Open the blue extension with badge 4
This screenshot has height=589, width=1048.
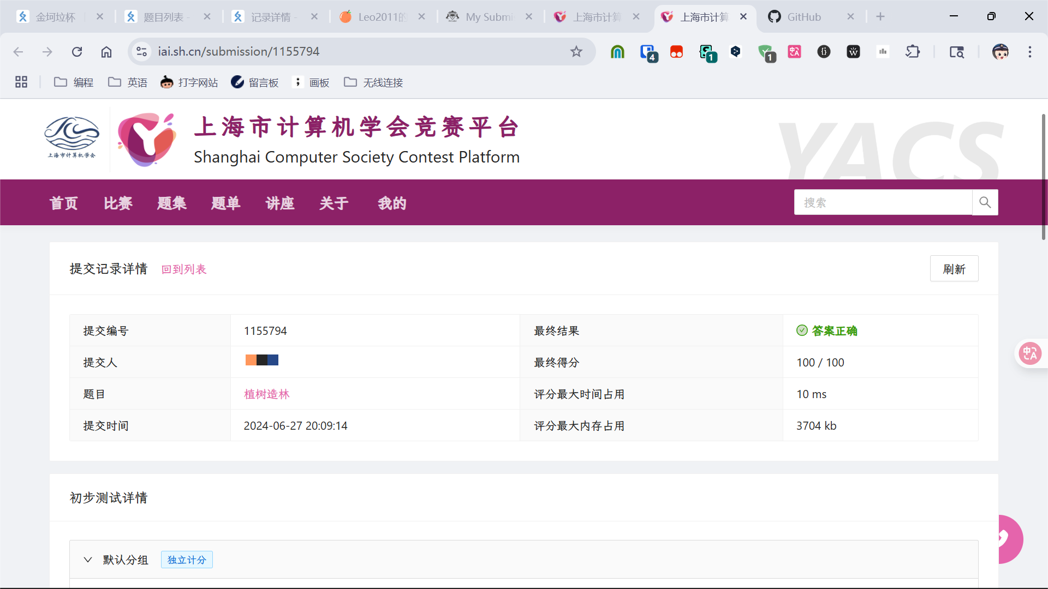point(648,52)
